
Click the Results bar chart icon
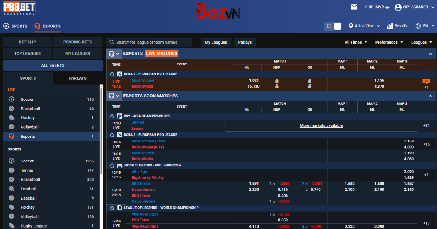point(390,26)
